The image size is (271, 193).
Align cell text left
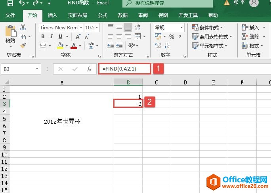coord(111,36)
